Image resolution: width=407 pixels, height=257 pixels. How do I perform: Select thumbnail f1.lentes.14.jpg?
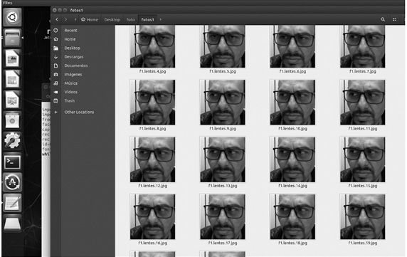(x=292, y=159)
